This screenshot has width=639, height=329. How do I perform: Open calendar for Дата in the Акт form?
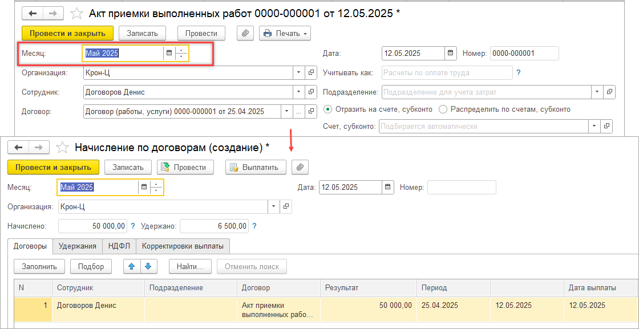[451, 53]
